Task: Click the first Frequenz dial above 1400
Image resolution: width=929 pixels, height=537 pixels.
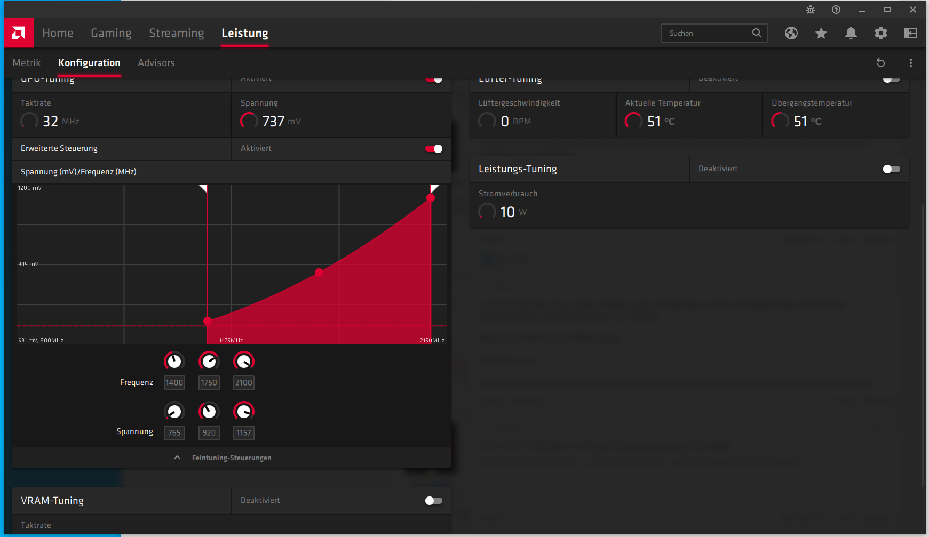Action: [174, 362]
